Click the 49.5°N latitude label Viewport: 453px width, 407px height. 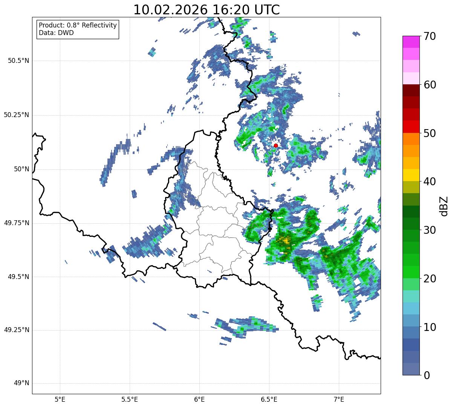(18, 277)
